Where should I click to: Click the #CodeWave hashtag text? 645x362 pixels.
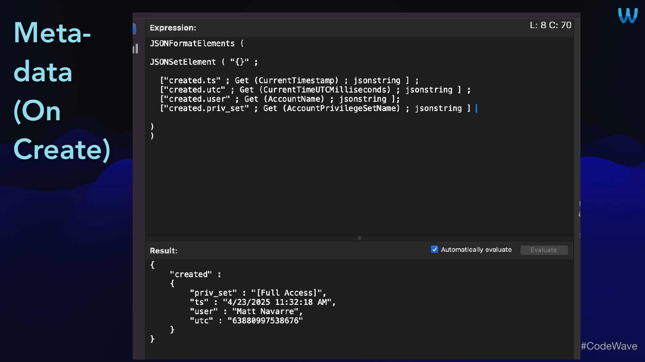(609, 346)
